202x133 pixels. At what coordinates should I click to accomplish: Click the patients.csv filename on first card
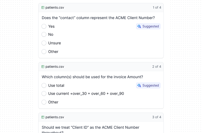tap(55, 8)
